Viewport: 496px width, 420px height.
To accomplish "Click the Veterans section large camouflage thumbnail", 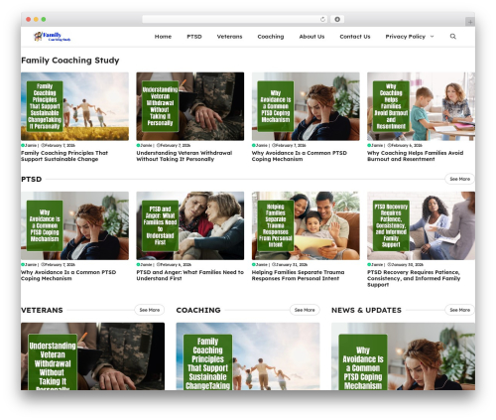I will 92,356.
